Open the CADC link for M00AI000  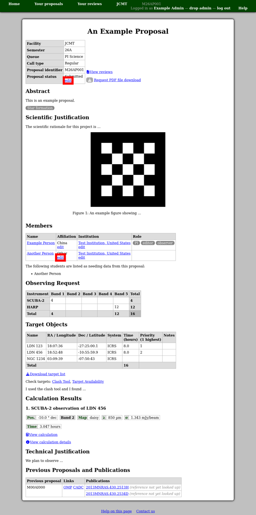pos(78,487)
